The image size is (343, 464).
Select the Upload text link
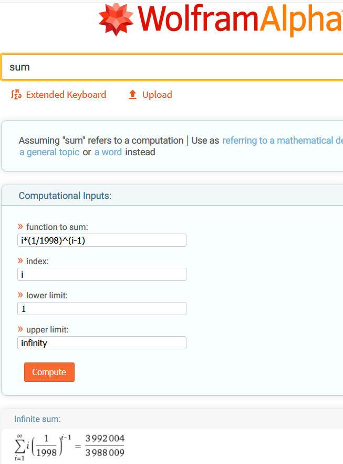tap(157, 95)
